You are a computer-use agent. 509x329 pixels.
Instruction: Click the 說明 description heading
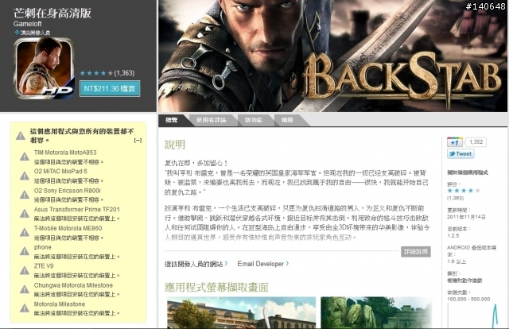[175, 145]
